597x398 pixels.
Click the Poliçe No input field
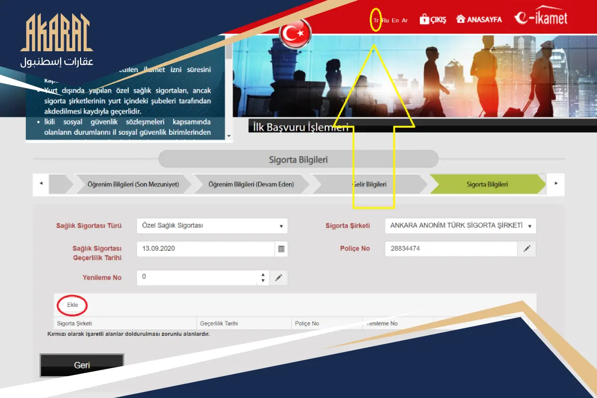pyautogui.click(x=451, y=249)
